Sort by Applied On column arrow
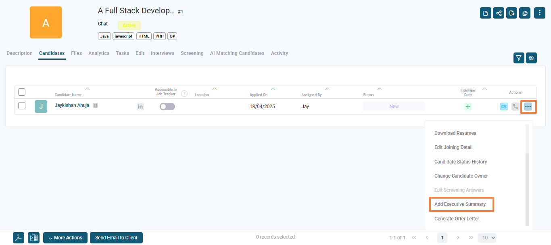The width and height of the screenshot is (551, 245). click(x=273, y=88)
